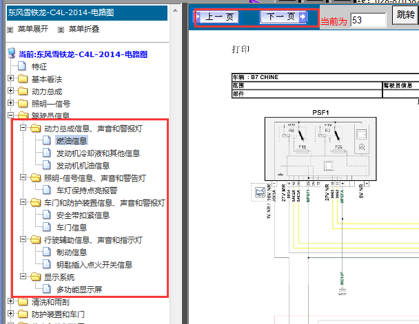Expand the 防护装置和车门 folder with its plus box
419x324 pixels.
(10, 313)
